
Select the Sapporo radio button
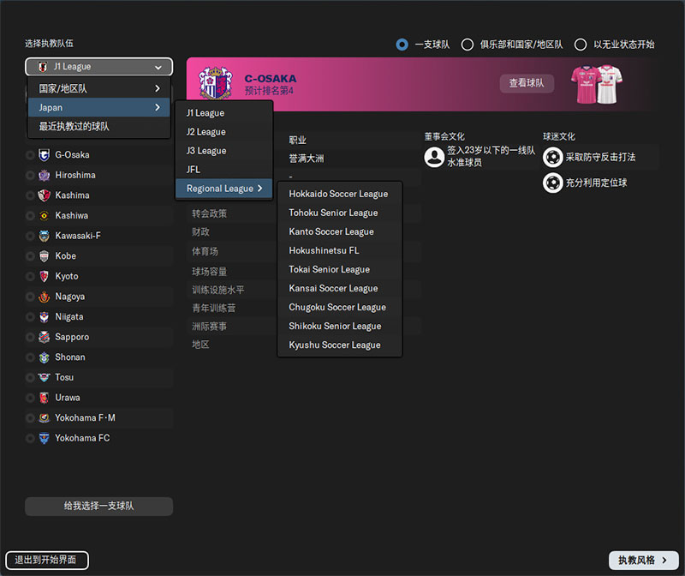pos(30,337)
